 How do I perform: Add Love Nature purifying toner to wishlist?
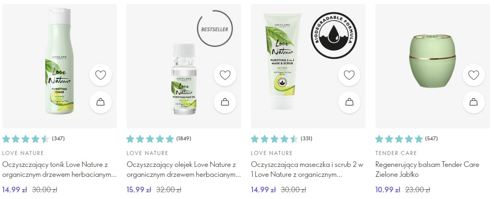101,75
